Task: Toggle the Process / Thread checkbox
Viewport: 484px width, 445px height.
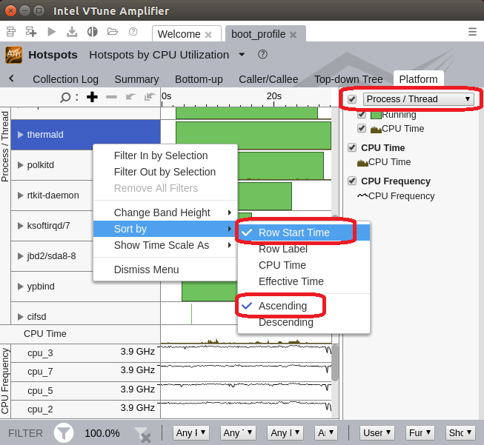Action: click(x=352, y=99)
